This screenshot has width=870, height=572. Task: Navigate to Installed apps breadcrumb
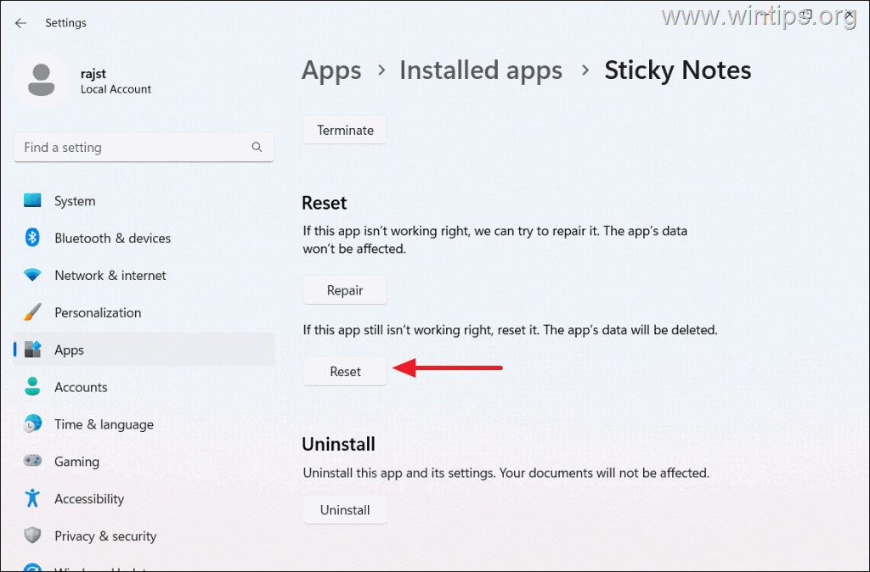pos(481,71)
